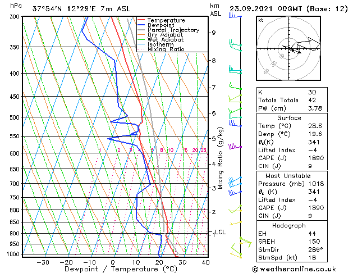Click the 'Hodograph' section heading
353x273 pixels.
click(x=289, y=226)
